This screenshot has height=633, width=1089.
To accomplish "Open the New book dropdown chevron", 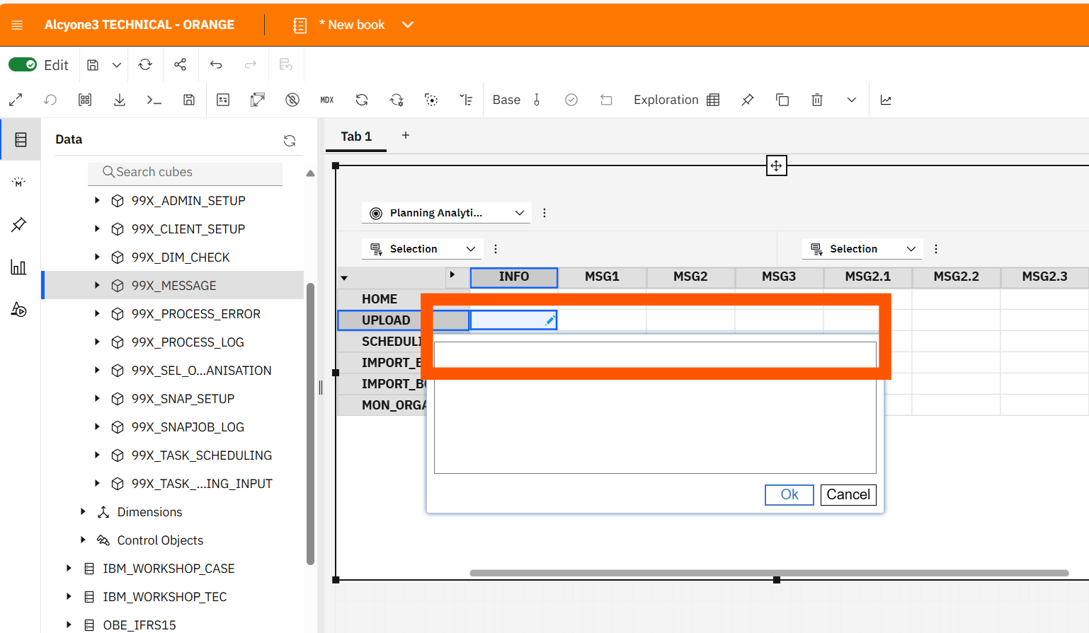I will (408, 25).
